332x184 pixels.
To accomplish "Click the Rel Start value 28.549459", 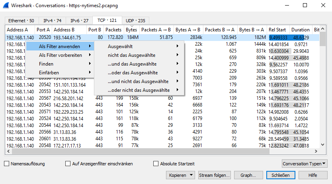I will point(278,139).
